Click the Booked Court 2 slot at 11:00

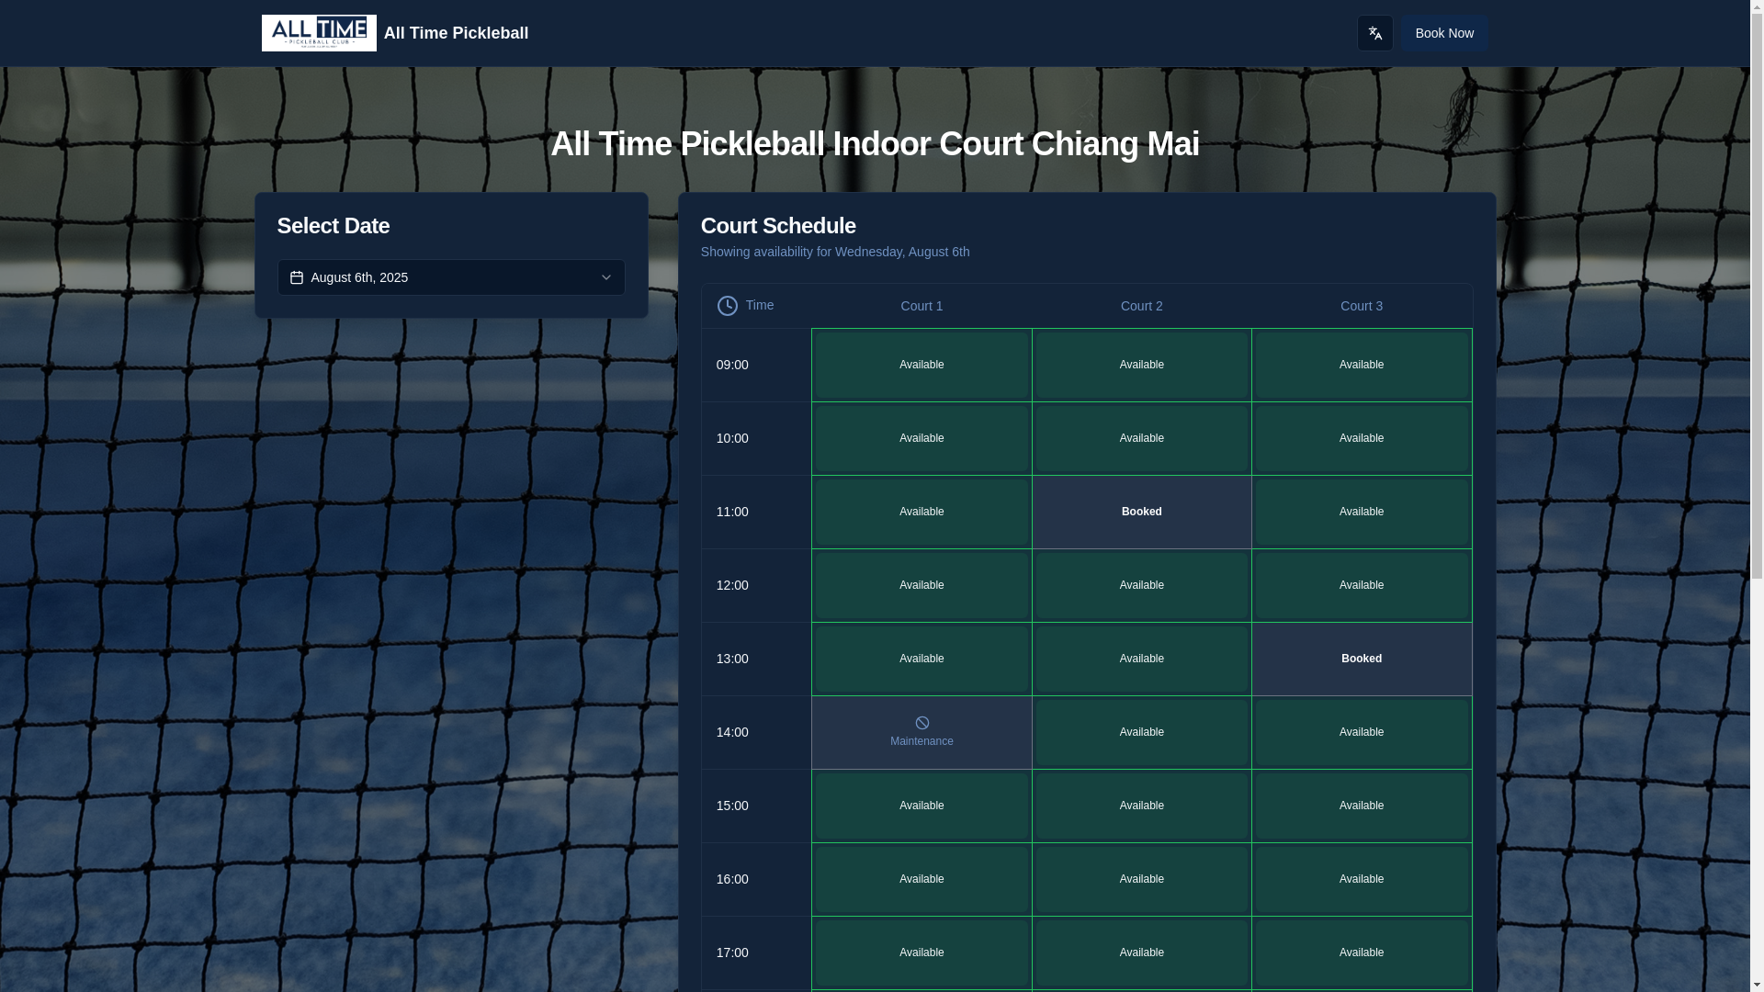pos(1141,512)
